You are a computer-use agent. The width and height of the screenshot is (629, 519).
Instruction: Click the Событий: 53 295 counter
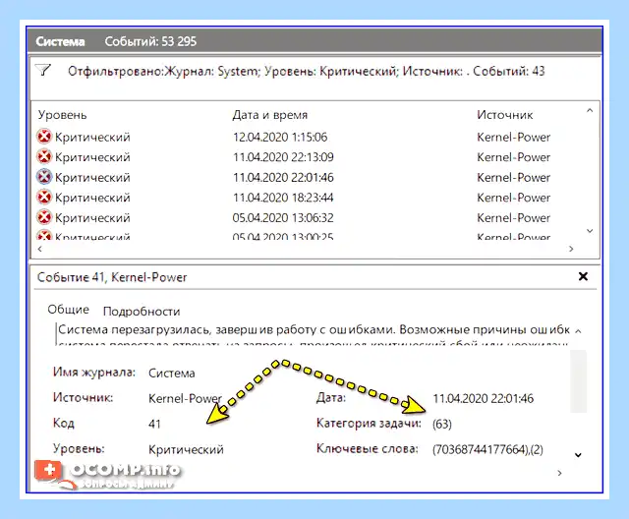pos(150,41)
